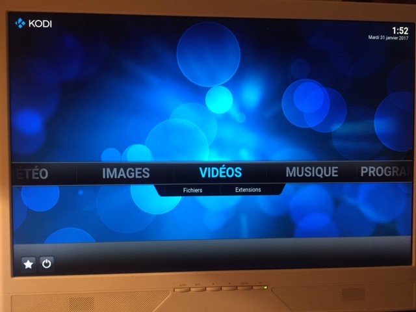Select the partially visible Programmes item
Image resolution: width=416 pixels, height=312 pixels.
click(x=386, y=172)
